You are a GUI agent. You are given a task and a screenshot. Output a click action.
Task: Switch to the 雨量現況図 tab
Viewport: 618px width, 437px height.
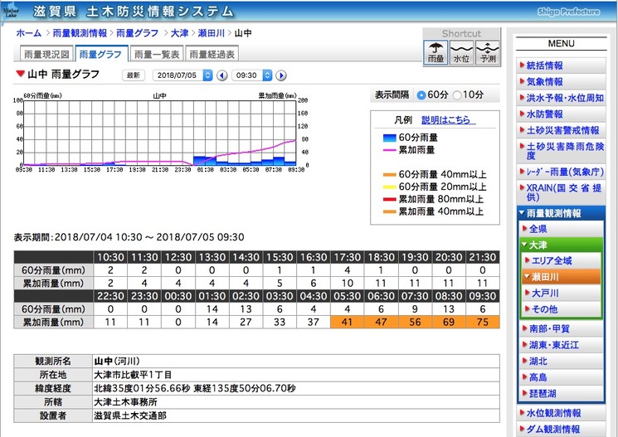click(46, 55)
